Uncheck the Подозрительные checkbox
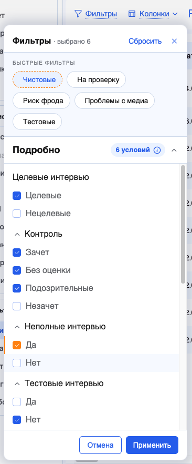The image size is (192, 464). point(17,288)
